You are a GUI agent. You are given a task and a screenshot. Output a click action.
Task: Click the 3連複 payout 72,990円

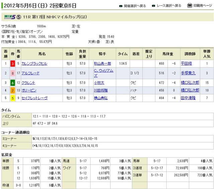pyautogui.click(x=182, y=168)
